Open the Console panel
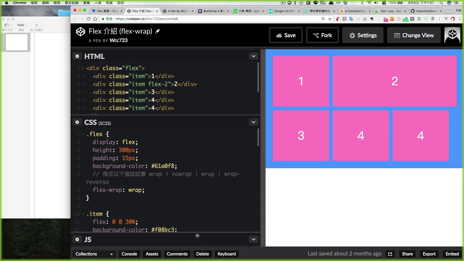 (x=129, y=254)
